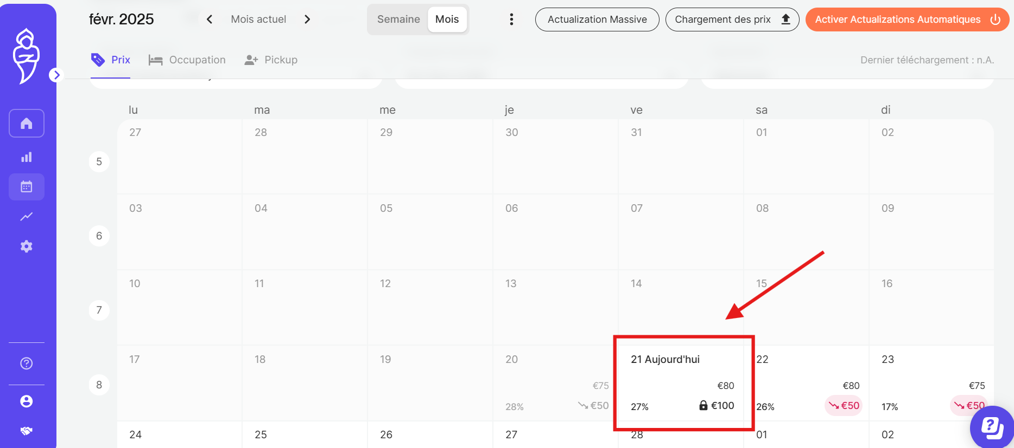Open settings via the gear icon
Image resolution: width=1014 pixels, height=448 pixels.
click(x=26, y=246)
